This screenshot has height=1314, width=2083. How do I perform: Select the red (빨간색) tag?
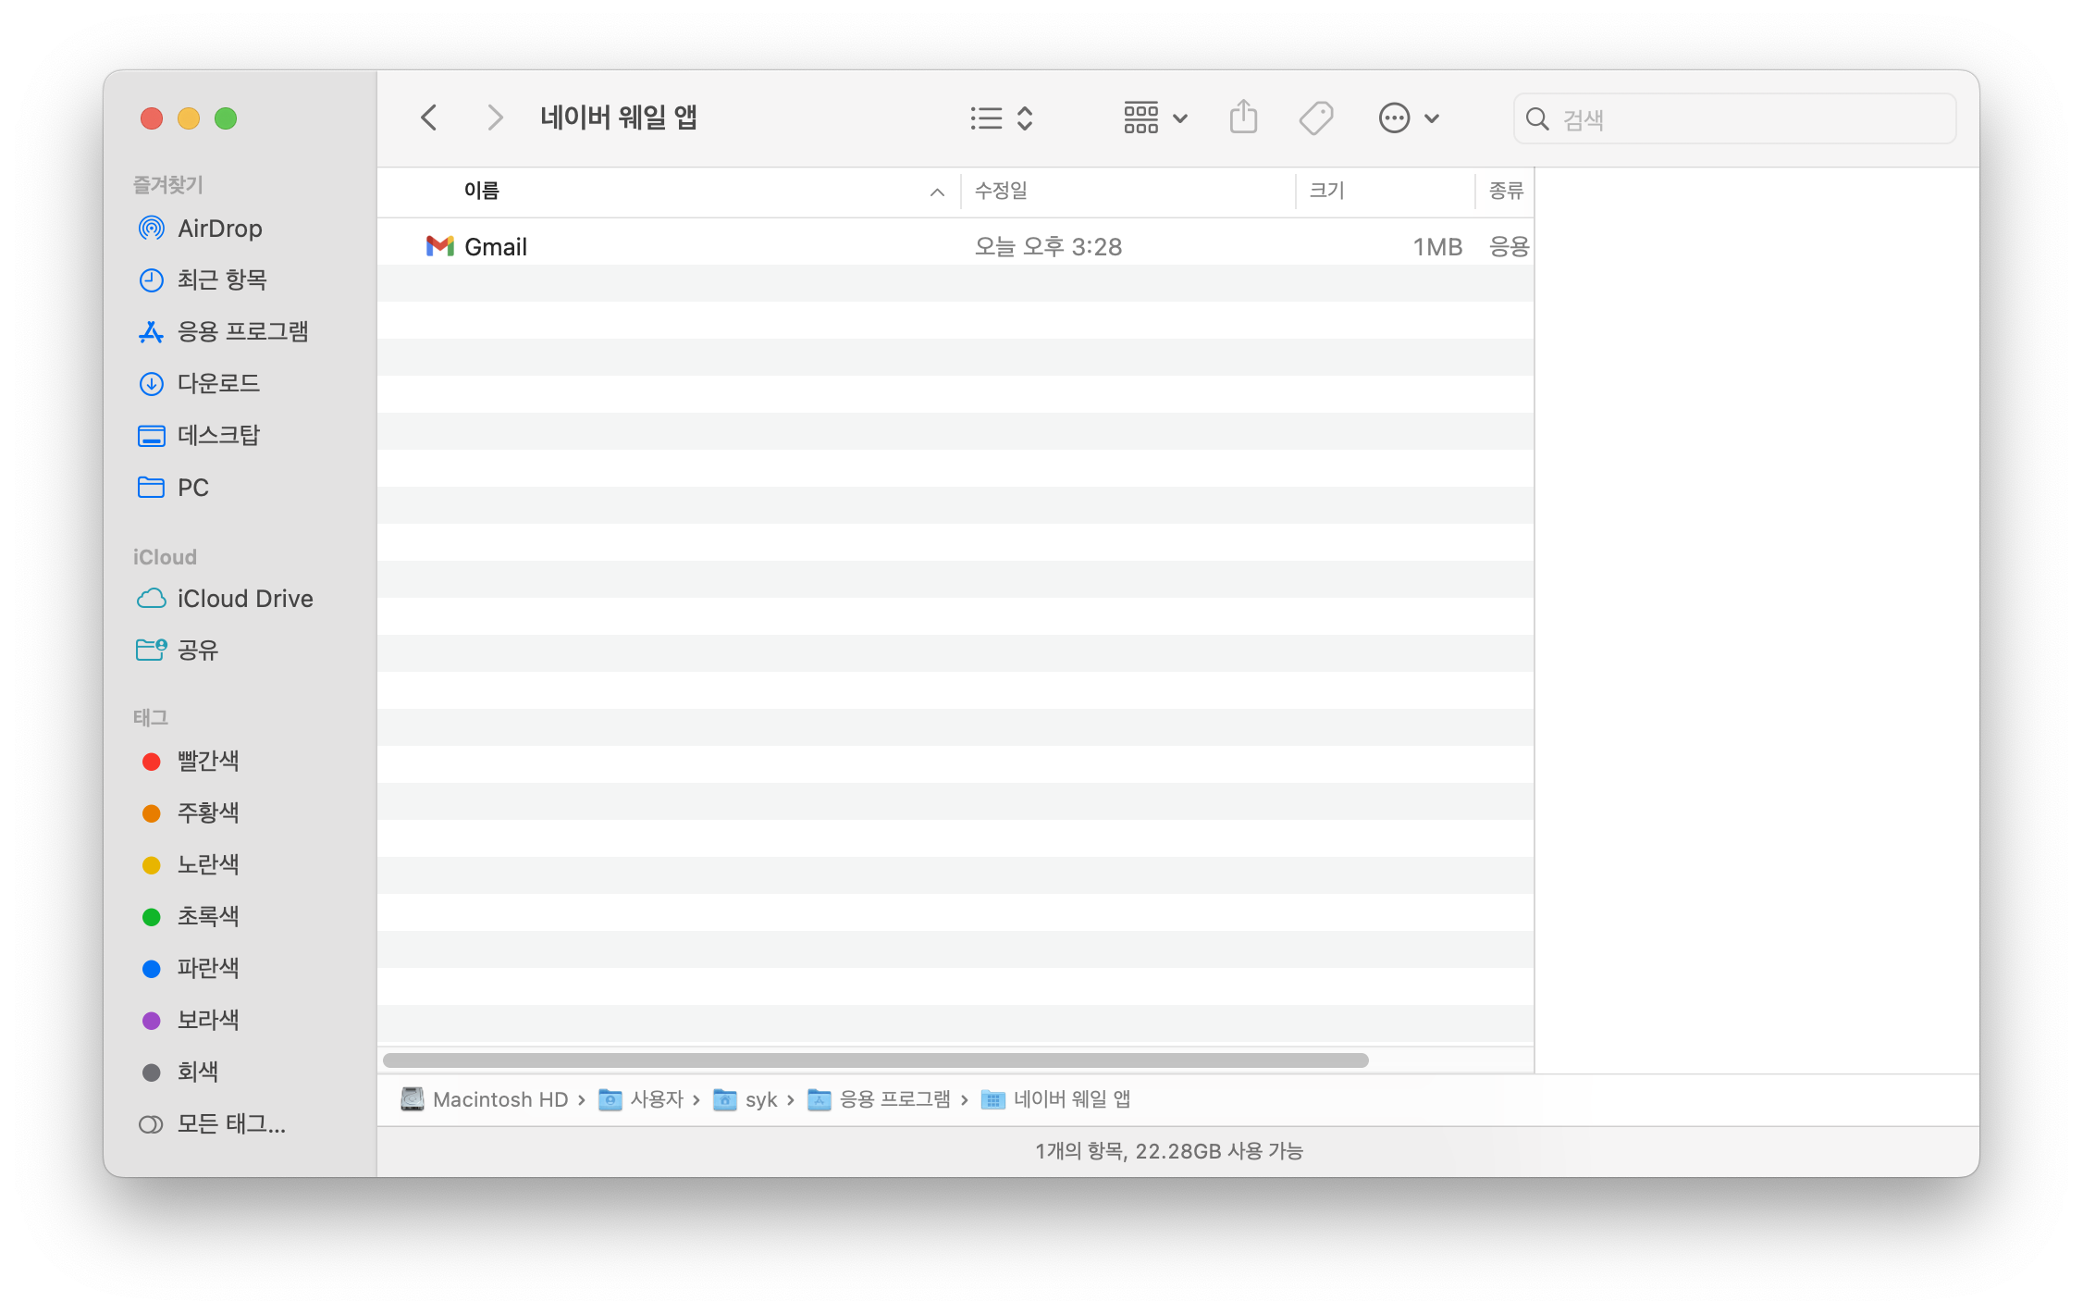click(207, 761)
